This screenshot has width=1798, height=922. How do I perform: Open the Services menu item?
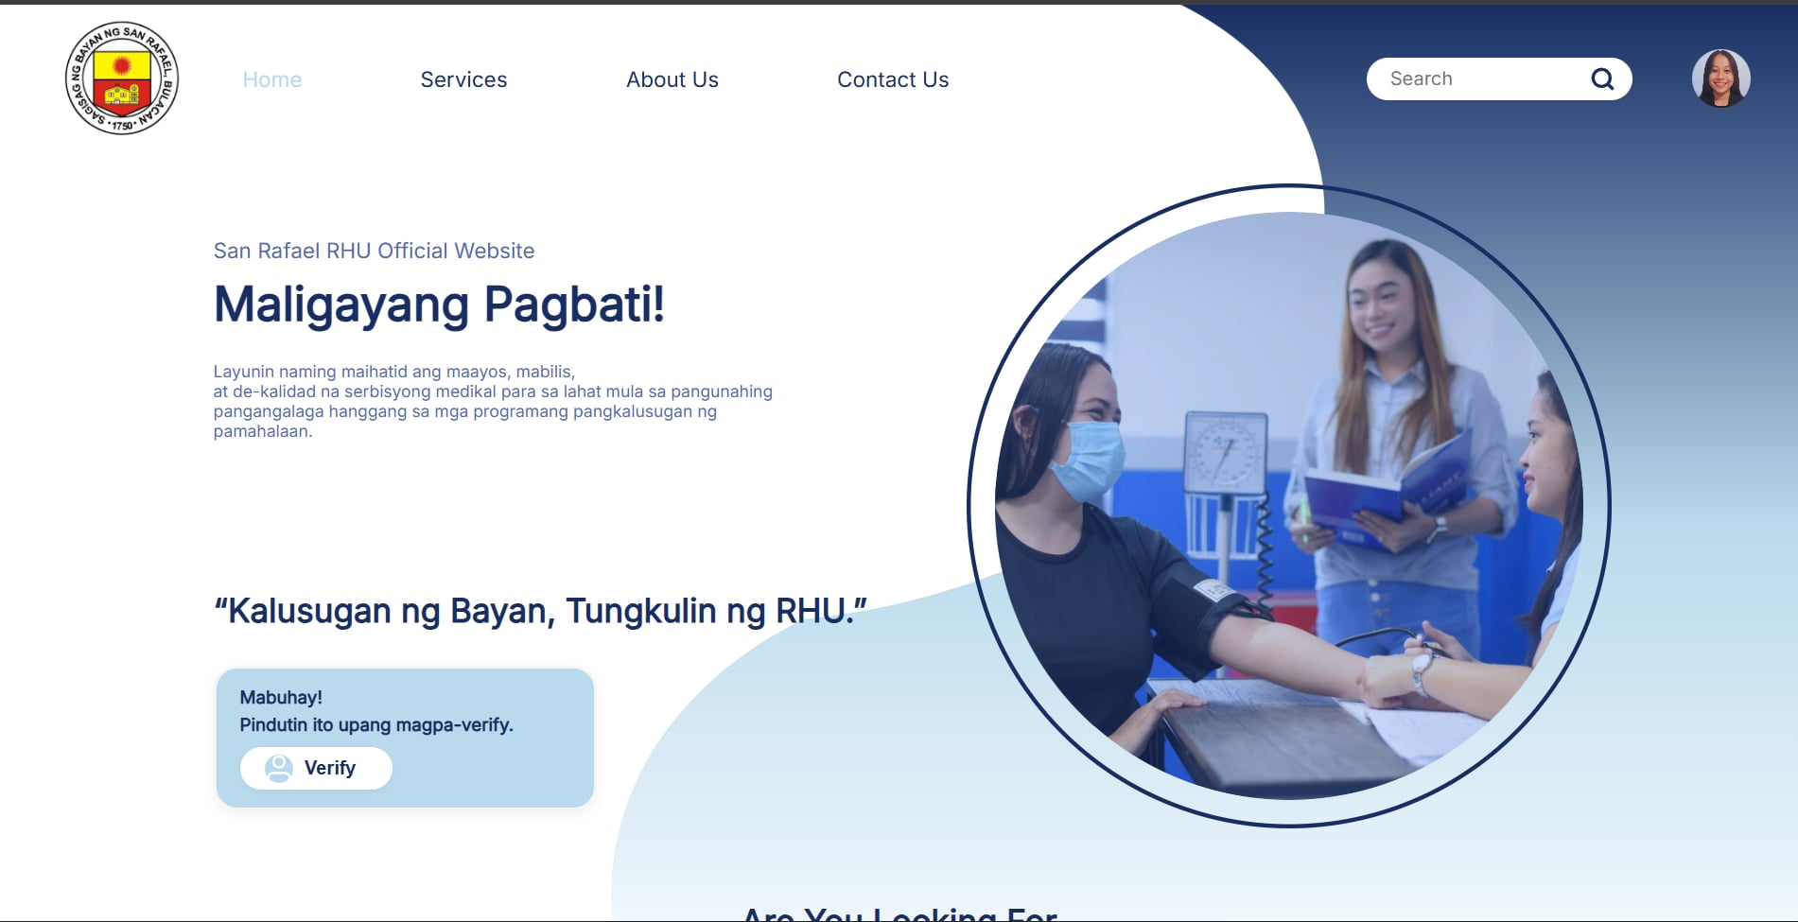(x=463, y=79)
